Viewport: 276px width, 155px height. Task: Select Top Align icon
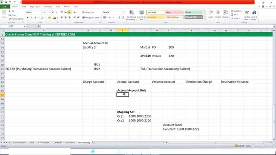click(62, 12)
